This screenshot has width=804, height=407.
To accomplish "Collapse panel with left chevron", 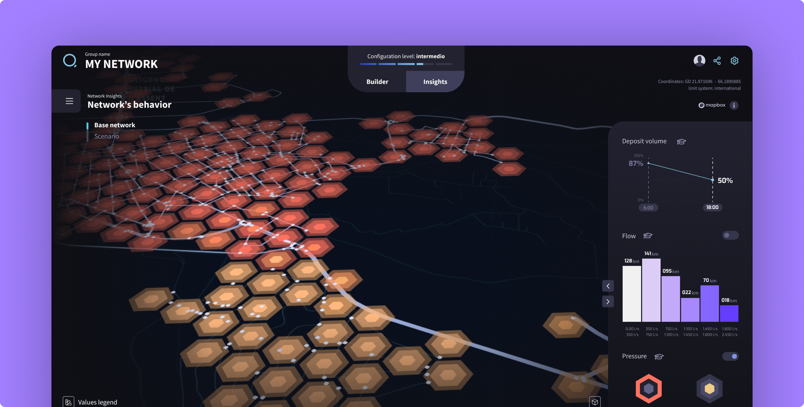I will point(608,286).
